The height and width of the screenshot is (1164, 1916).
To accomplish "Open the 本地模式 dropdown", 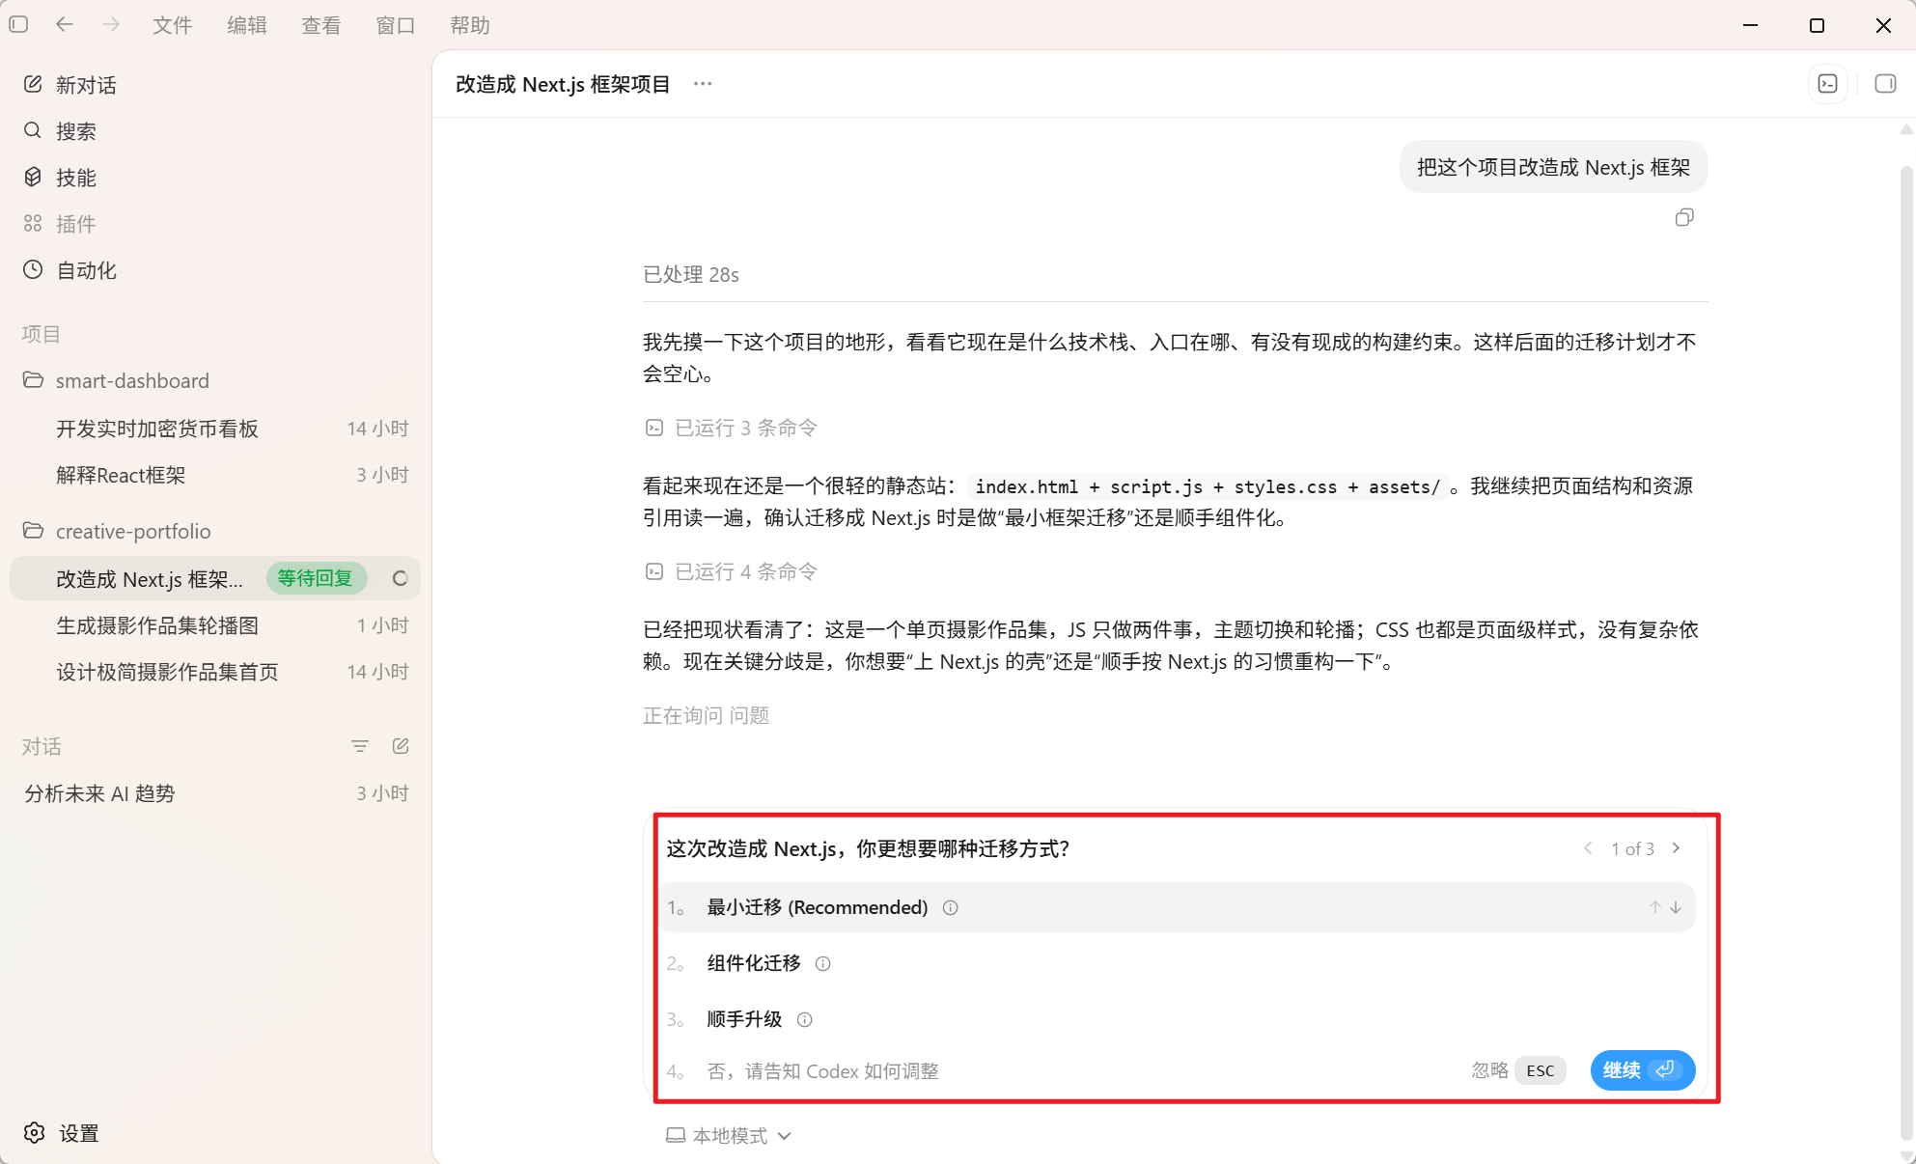I will tap(729, 1136).
